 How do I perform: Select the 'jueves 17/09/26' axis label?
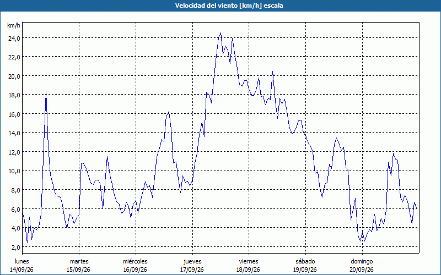tap(192, 266)
